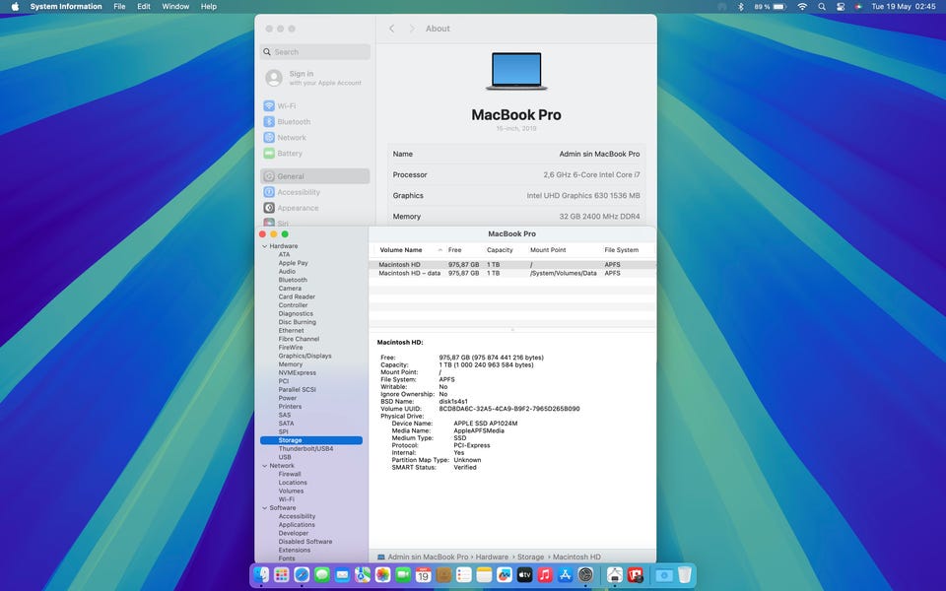Open System Settings from the Dock
946x591 pixels.
click(585, 574)
